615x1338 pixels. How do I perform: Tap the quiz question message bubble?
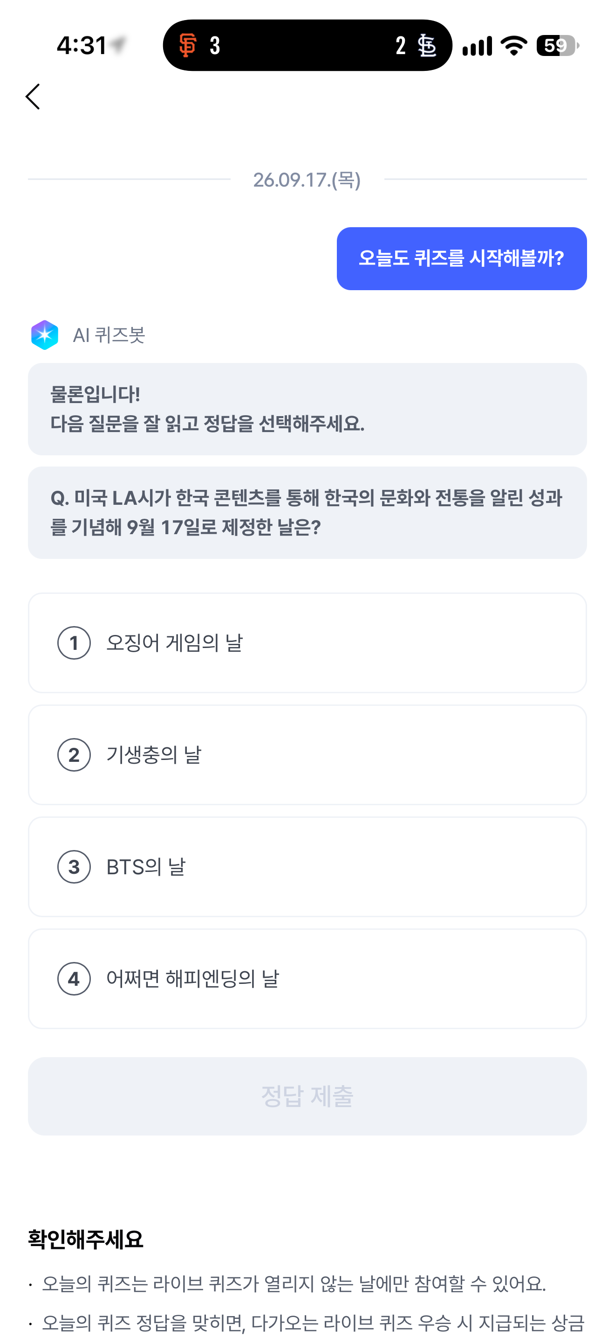[307, 513]
